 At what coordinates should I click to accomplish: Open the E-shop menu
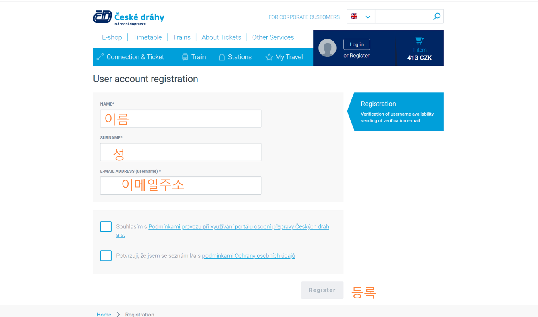tap(112, 37)
